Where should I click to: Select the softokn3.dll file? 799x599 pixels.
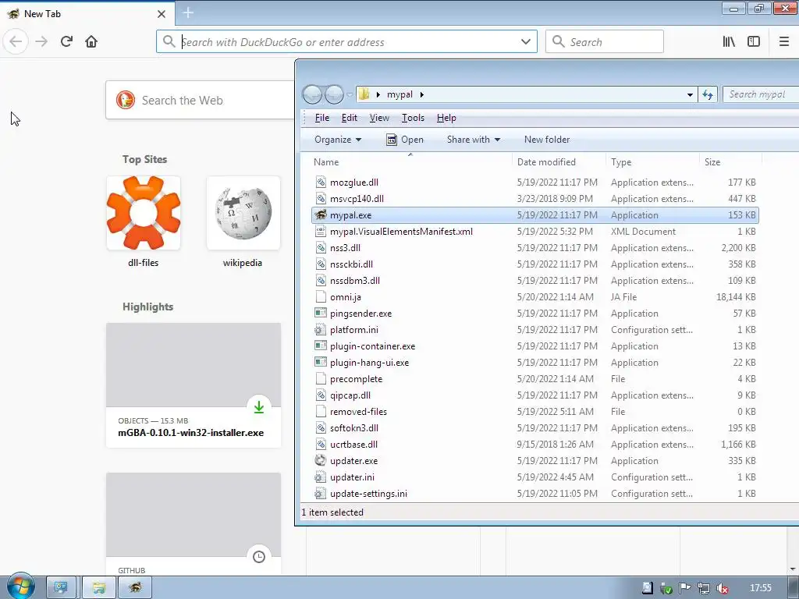point(535,428)
